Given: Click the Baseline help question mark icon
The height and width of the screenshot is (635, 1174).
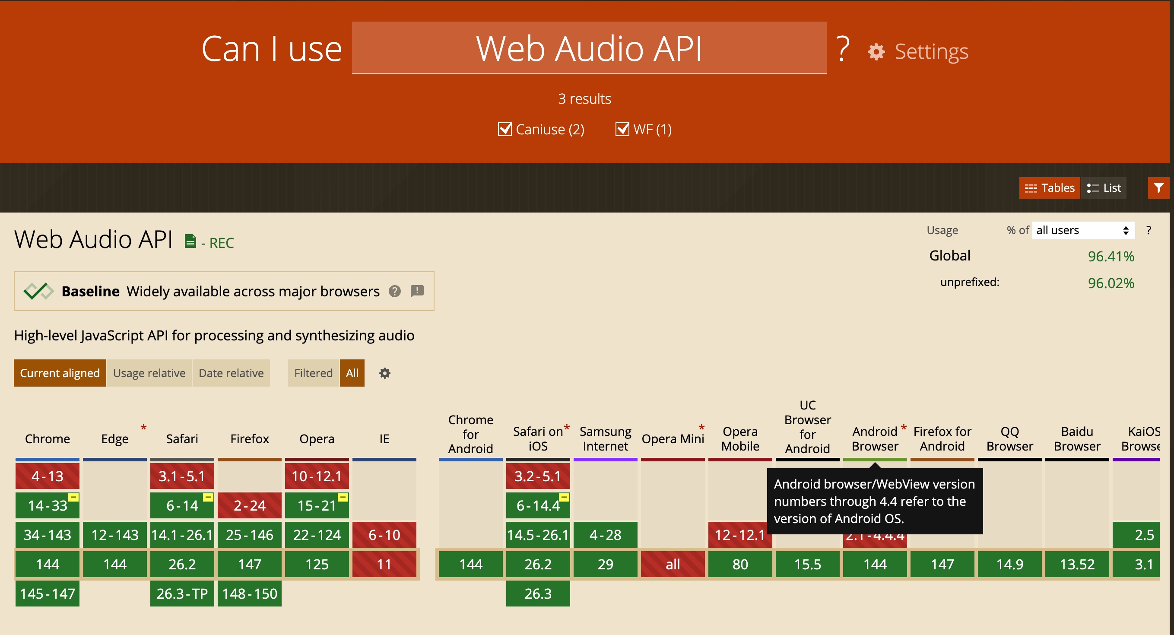Looking at the screenshot, I should pos(395,291).
